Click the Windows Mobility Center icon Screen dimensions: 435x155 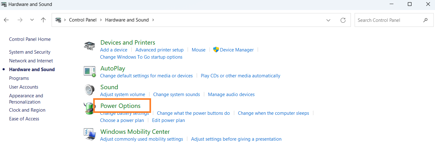89,134
